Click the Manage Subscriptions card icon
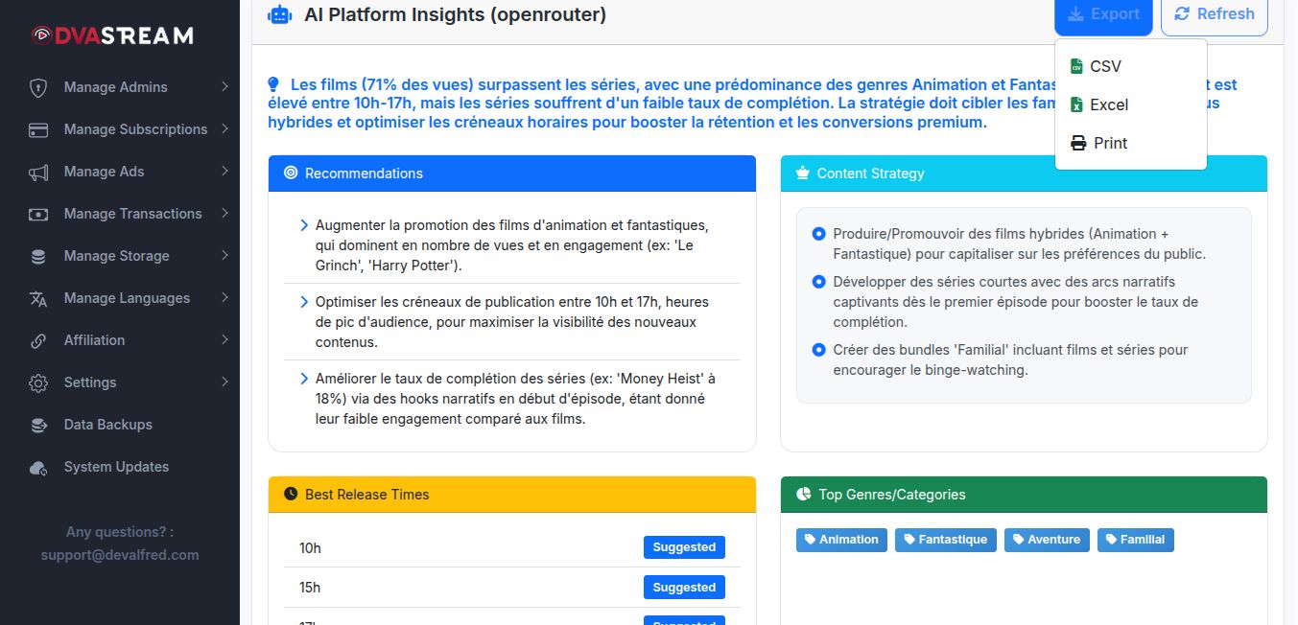1298x625 pixels. click(x=38, y=129)
